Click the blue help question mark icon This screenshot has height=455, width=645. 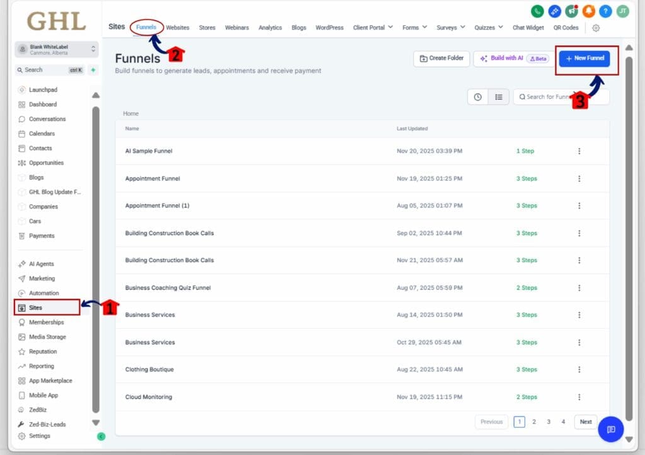(605, 11)
